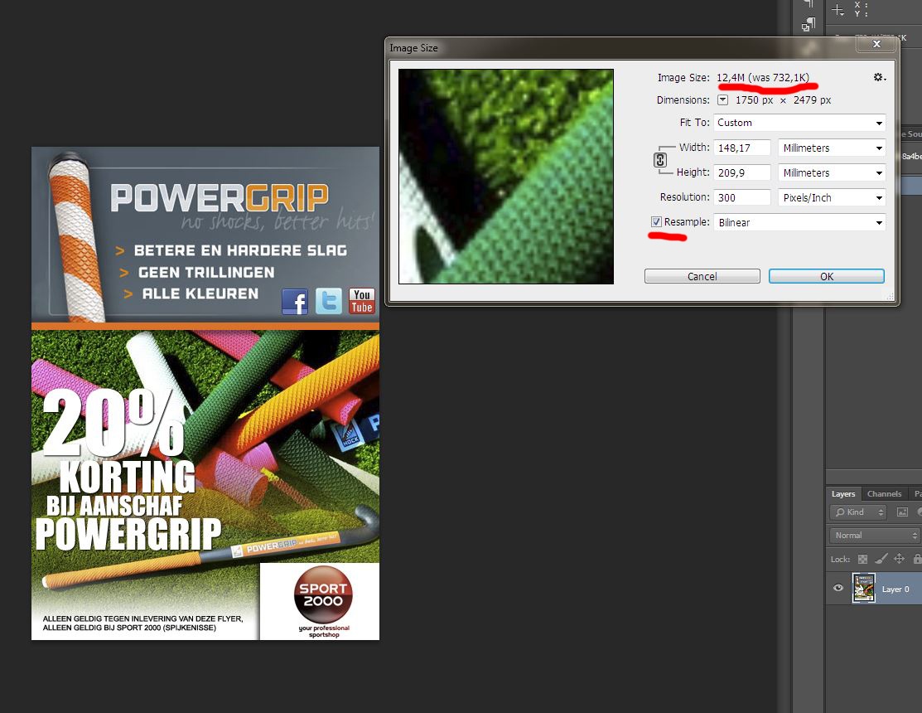Click the Height value field showing 209,9
The width and height of the screenshot is (922, 713).
coord(742,172)
